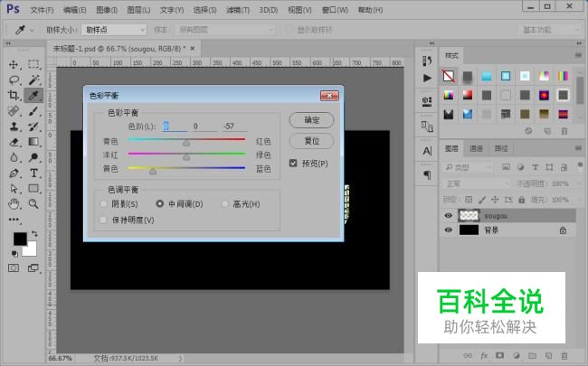This screenshot has width=588, height=366.
Task: Select the Rectangle shape tool
Action: (x=33, y=189)
